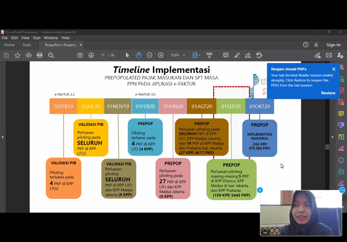Bookmark document with the star icon

click(x=18, y=55)
